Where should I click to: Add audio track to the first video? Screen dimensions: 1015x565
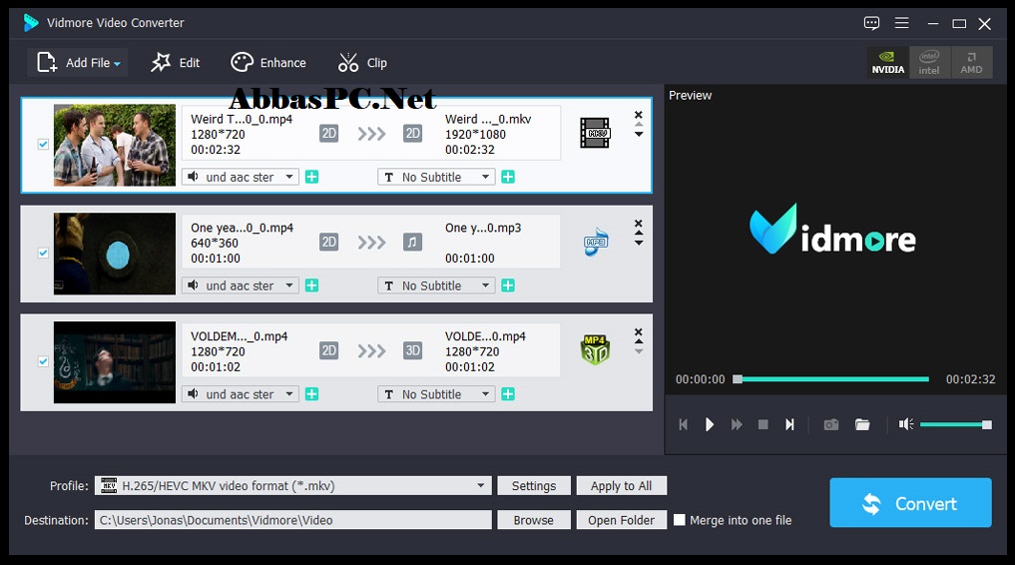311,177
